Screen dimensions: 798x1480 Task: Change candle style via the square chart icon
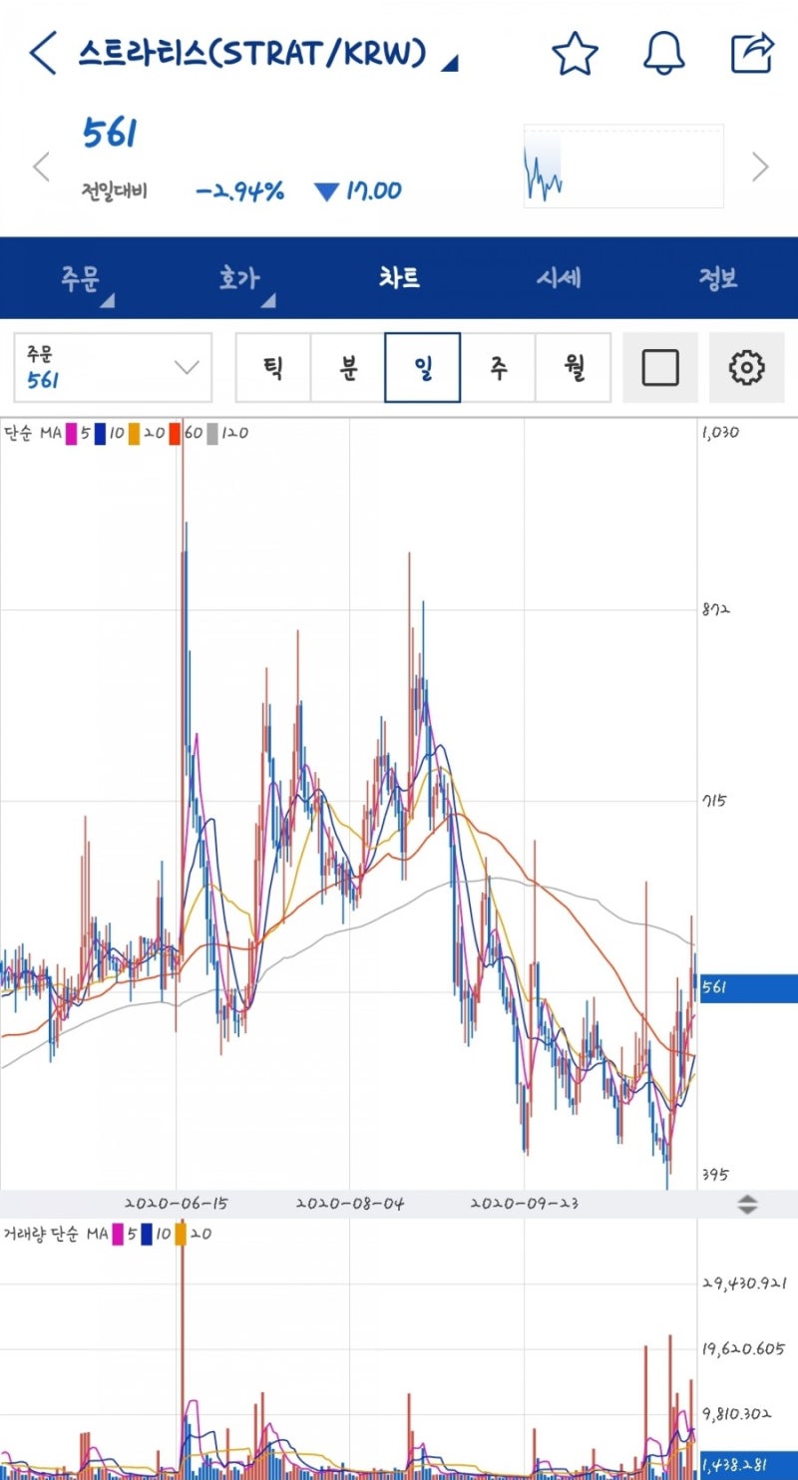tap(660, 367)
